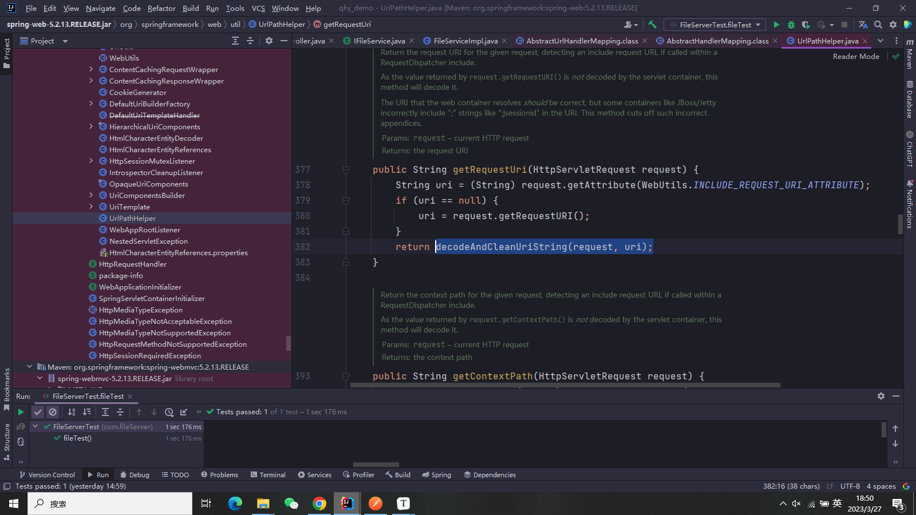The height and width of the screenshot is (515, 916).
Task: Run FileServerTest.fileTest with green play button
Action: coord(776,25)
